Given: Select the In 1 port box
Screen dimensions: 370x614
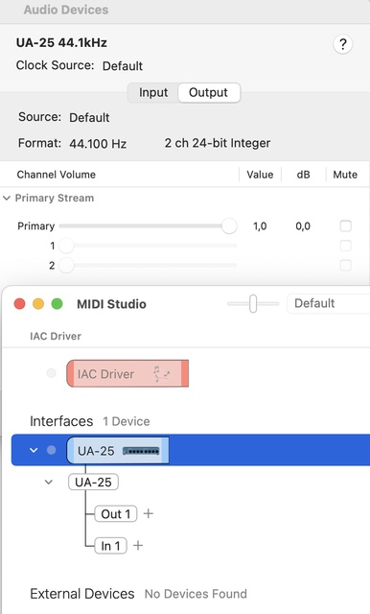Looking at the screenshot, I should pos(110,546).
